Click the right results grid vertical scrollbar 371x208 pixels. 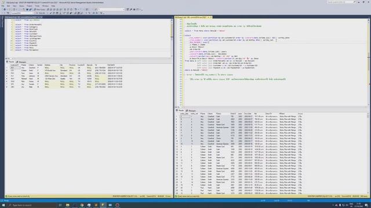[x=369, y=153]
